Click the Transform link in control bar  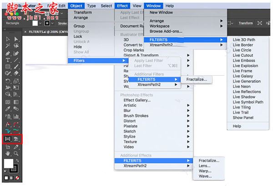pos(246,23)
